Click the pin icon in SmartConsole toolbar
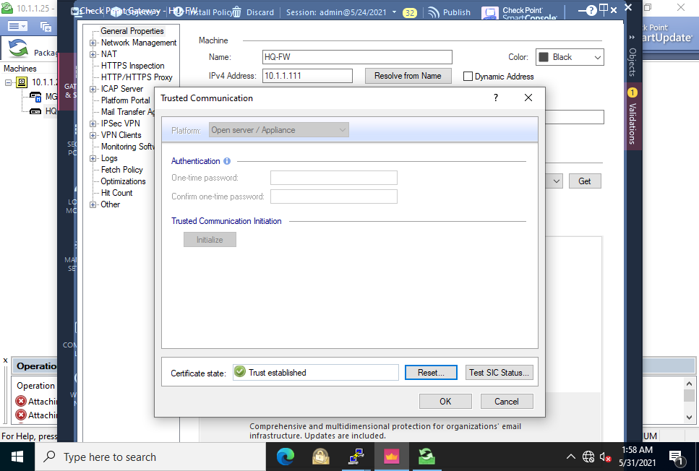The image size is (699, 471). click(603, 9)
